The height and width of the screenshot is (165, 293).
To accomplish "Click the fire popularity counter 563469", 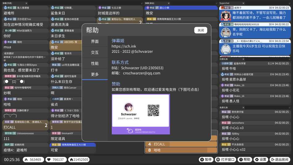I will (33, 159).
